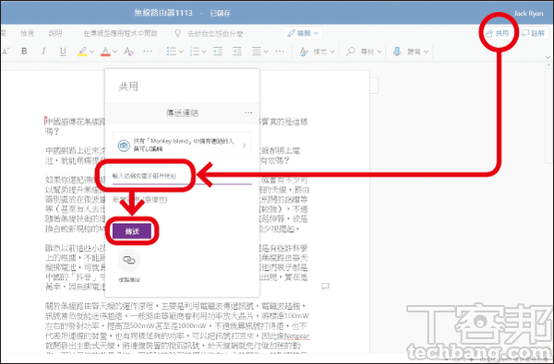
Task: Open the highlight color dropdown arrow
Action: point(91,52)
